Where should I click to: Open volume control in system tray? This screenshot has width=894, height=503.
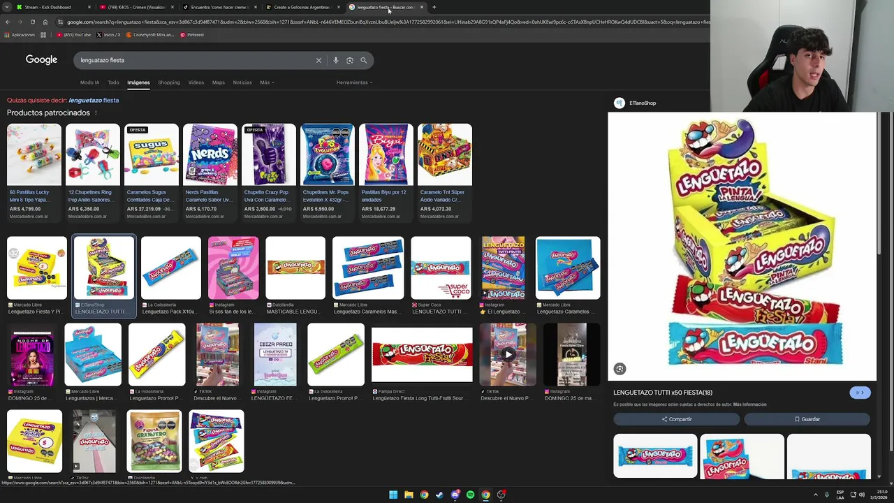pyautogui.click(x=863, y=495)
